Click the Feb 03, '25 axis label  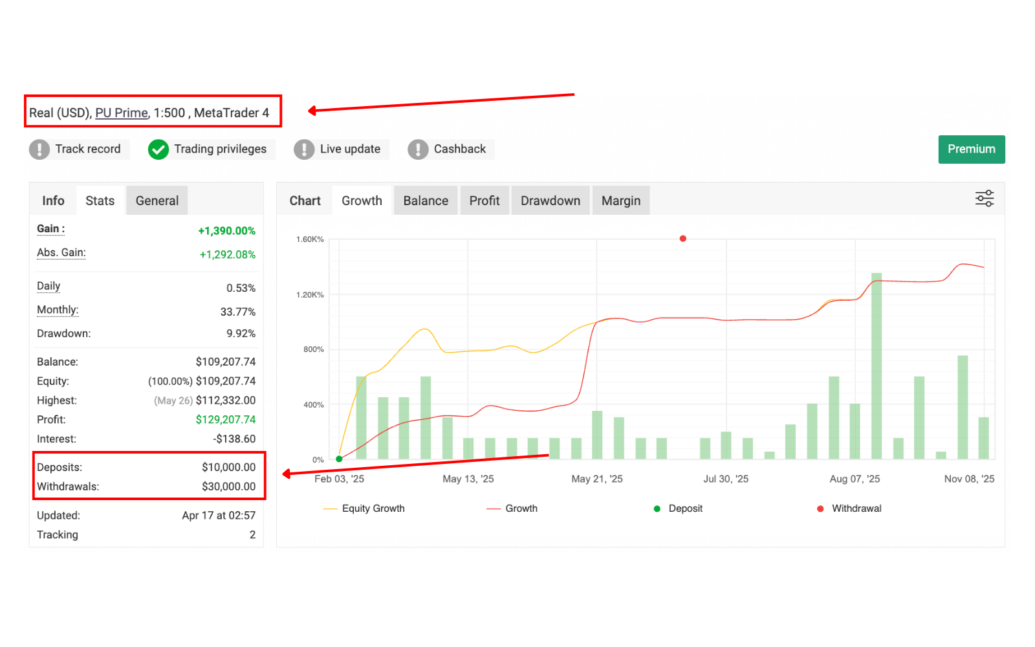pos(339,479)
